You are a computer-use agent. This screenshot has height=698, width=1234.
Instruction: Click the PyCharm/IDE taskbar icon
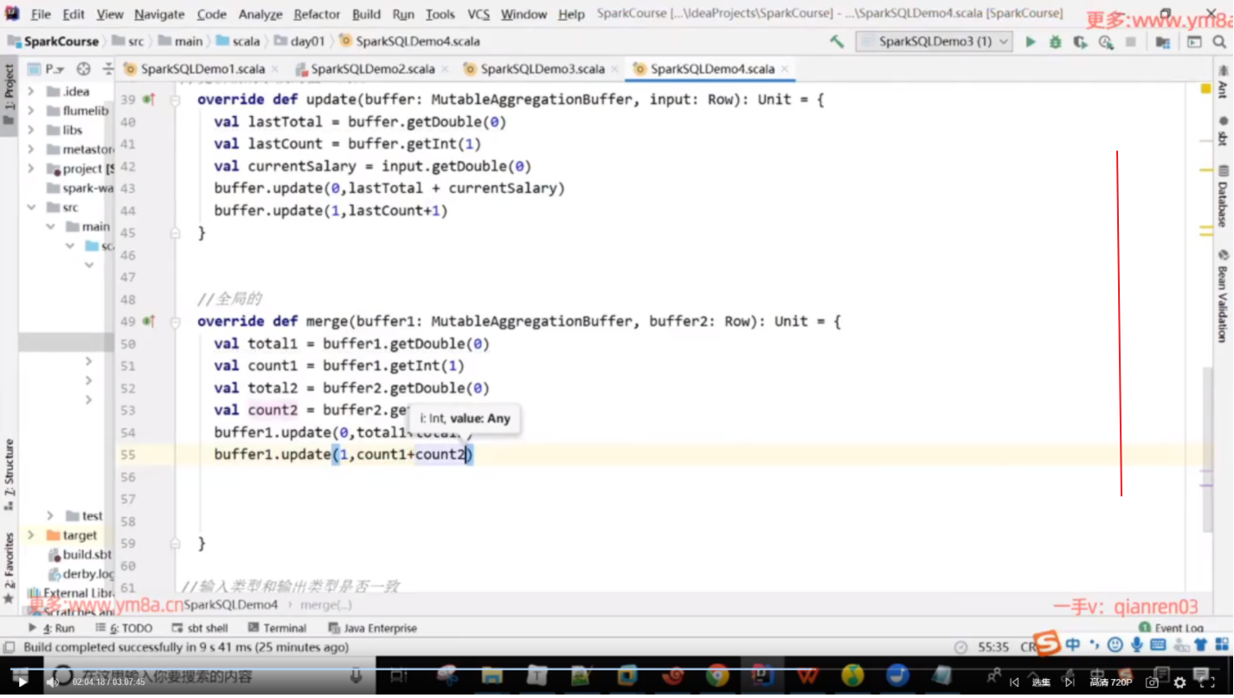(762, 675)
